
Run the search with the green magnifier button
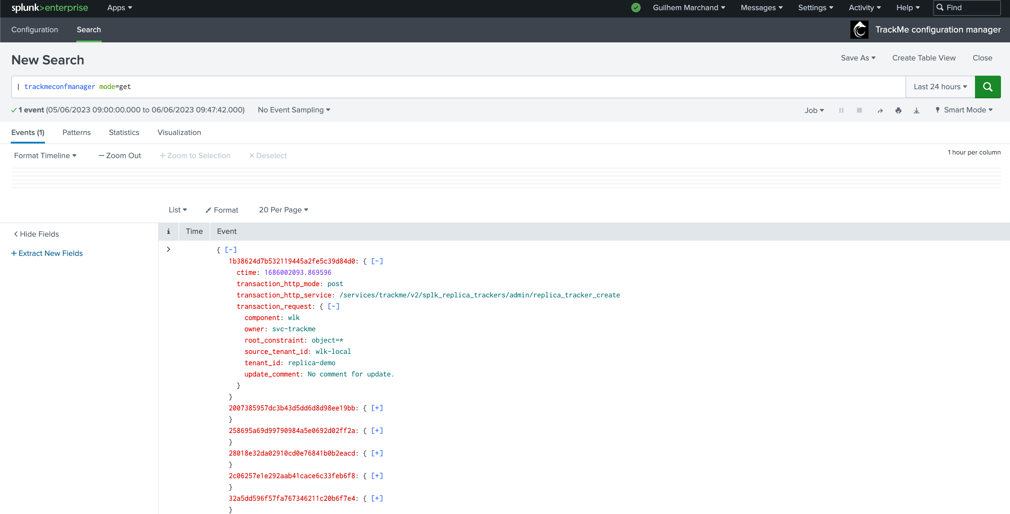[x=987, y=87]
